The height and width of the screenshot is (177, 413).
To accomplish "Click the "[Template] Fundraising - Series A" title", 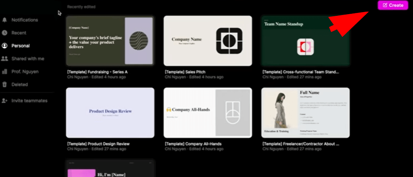I will [97, 72].
